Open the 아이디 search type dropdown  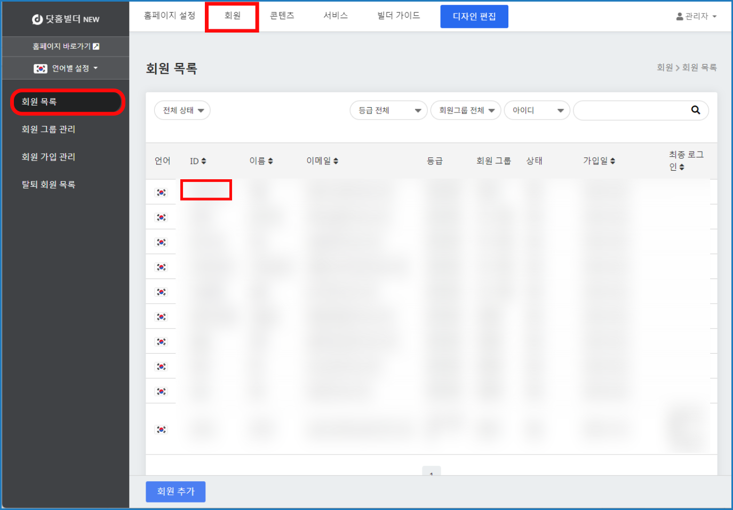click(537, 110)
